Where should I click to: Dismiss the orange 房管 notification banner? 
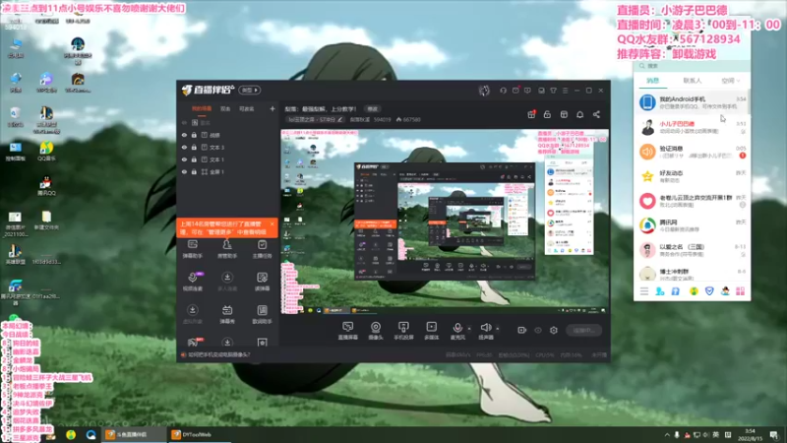point(272,224)
